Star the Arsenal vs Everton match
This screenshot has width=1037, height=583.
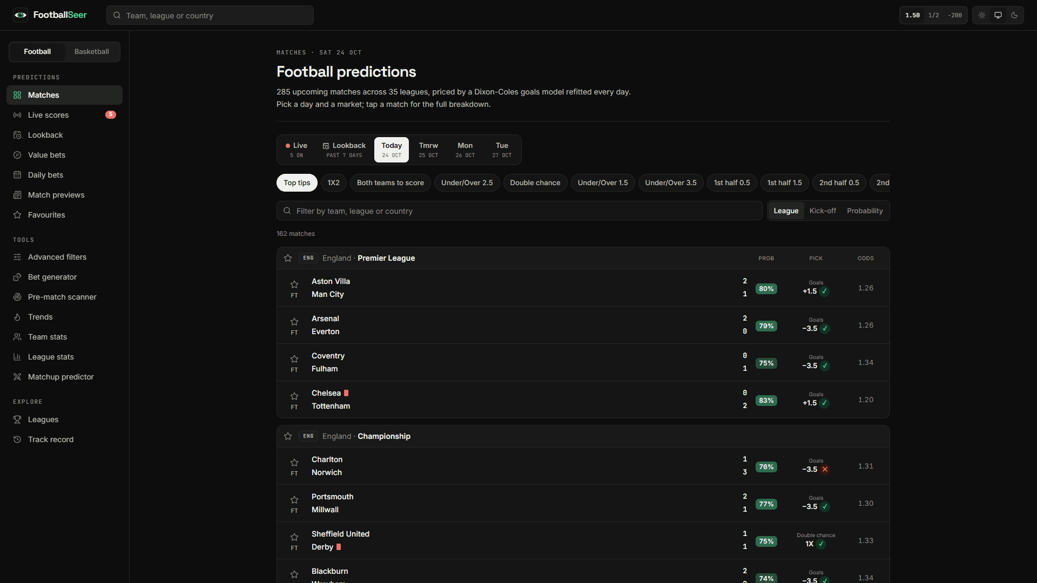[294, 322]
